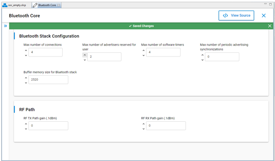Click the Max number of connections field
Screen dimensions: 275x161
[45, 52]
